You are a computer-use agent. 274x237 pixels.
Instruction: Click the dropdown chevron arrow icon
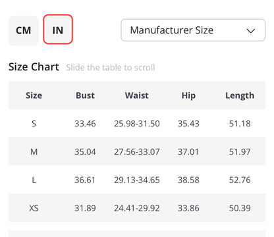250,31
